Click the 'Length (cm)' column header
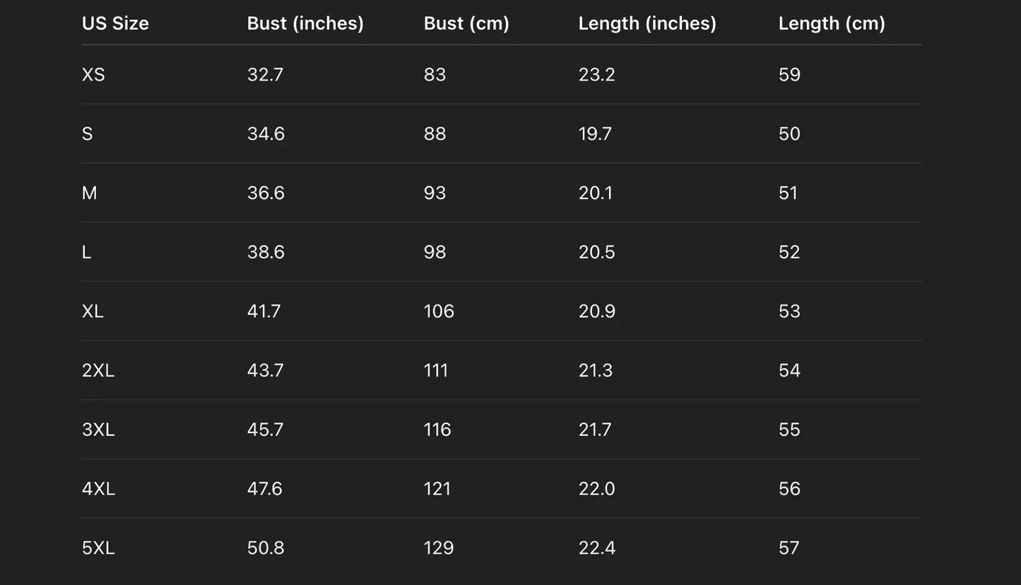Screen dimensions: 1021x585 (832, 23)
